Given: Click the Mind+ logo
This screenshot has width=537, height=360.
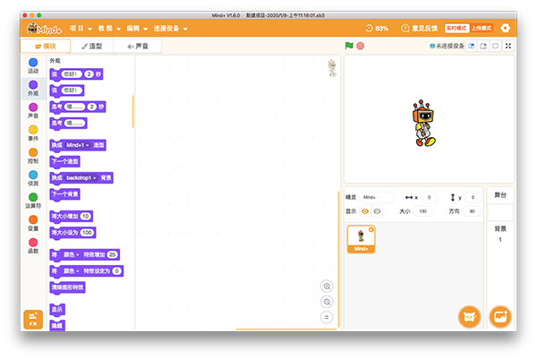Looking at the screenshot, I should tap(45, 29).
